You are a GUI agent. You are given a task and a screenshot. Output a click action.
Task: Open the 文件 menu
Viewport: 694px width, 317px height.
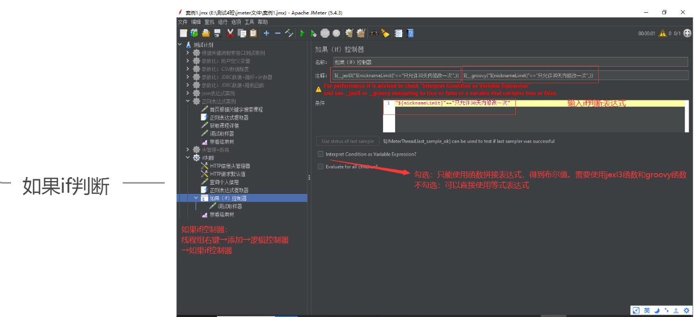[x=183, y=21]
